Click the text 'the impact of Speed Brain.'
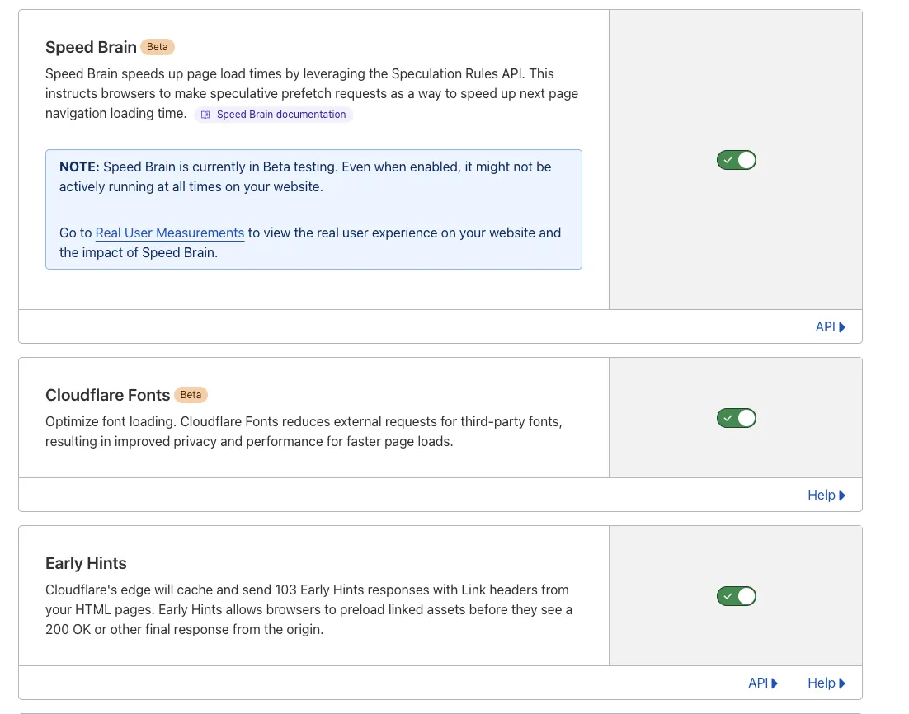This screenshot has width=909, height=714. coord(139,252)
